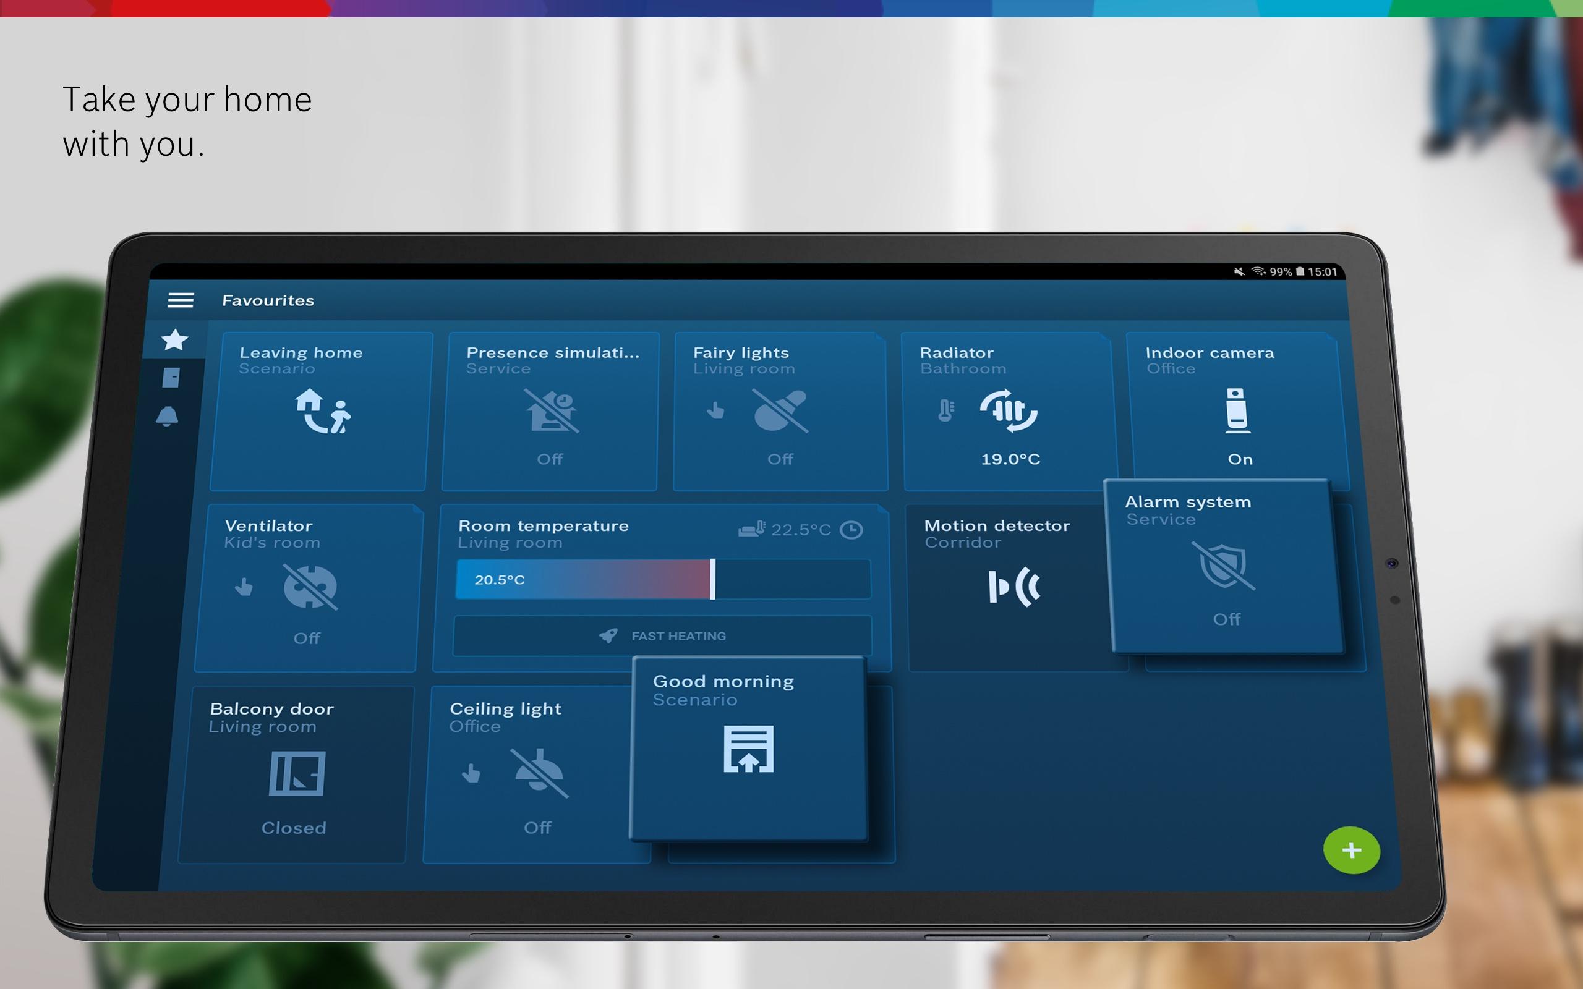This screenshot has height=989, width=1583.
Task: Activate the Leaving home scenario icon
Action: pos(323,411)
